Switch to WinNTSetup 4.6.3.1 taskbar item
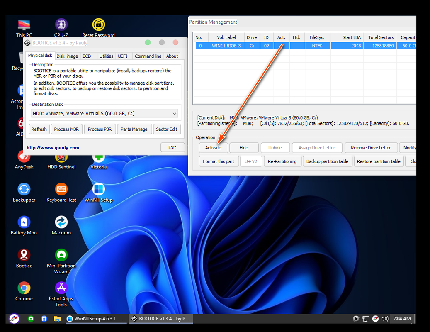This screenshot has height=332, width=430. [x=96, y=319]
